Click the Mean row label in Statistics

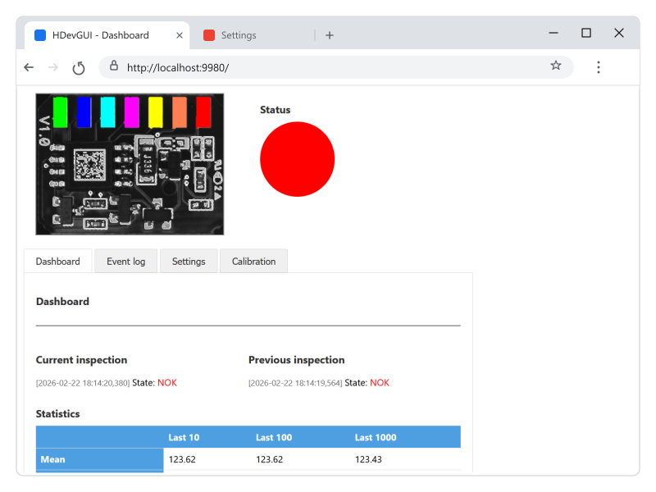click(52, 459)
